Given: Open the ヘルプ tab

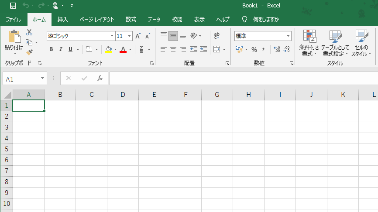Looking at the screenshot, I should 223,20.
